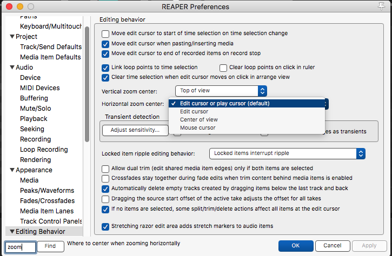Enable clear loop points on click in ruler
The height and width of the screenshot is (256, 392).
pos(223,68)
